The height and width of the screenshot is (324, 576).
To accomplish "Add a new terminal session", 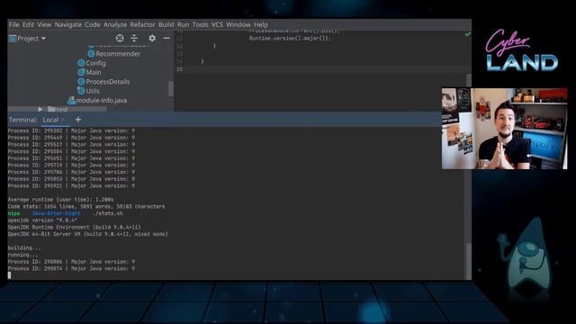I will [78, 120].
